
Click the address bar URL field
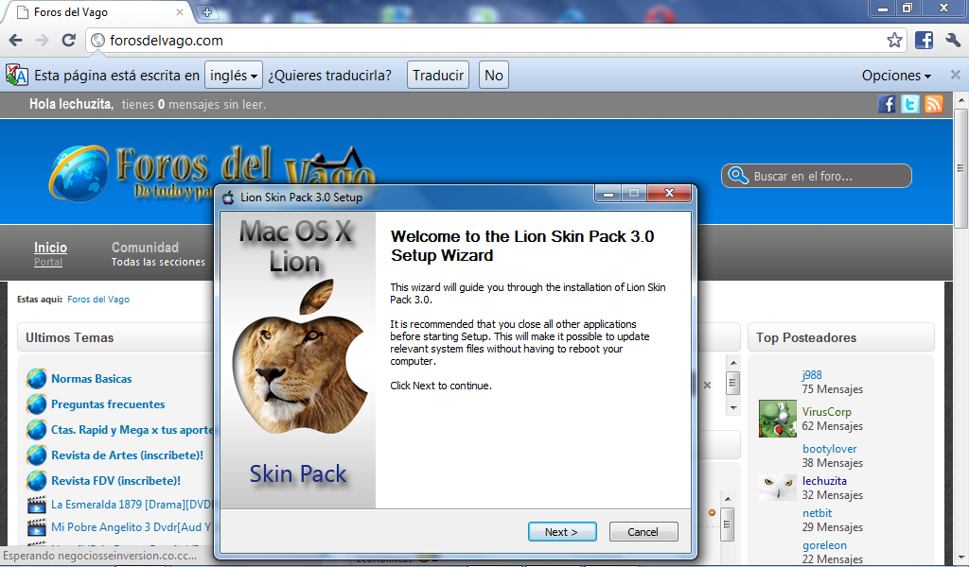pos(494,41)
